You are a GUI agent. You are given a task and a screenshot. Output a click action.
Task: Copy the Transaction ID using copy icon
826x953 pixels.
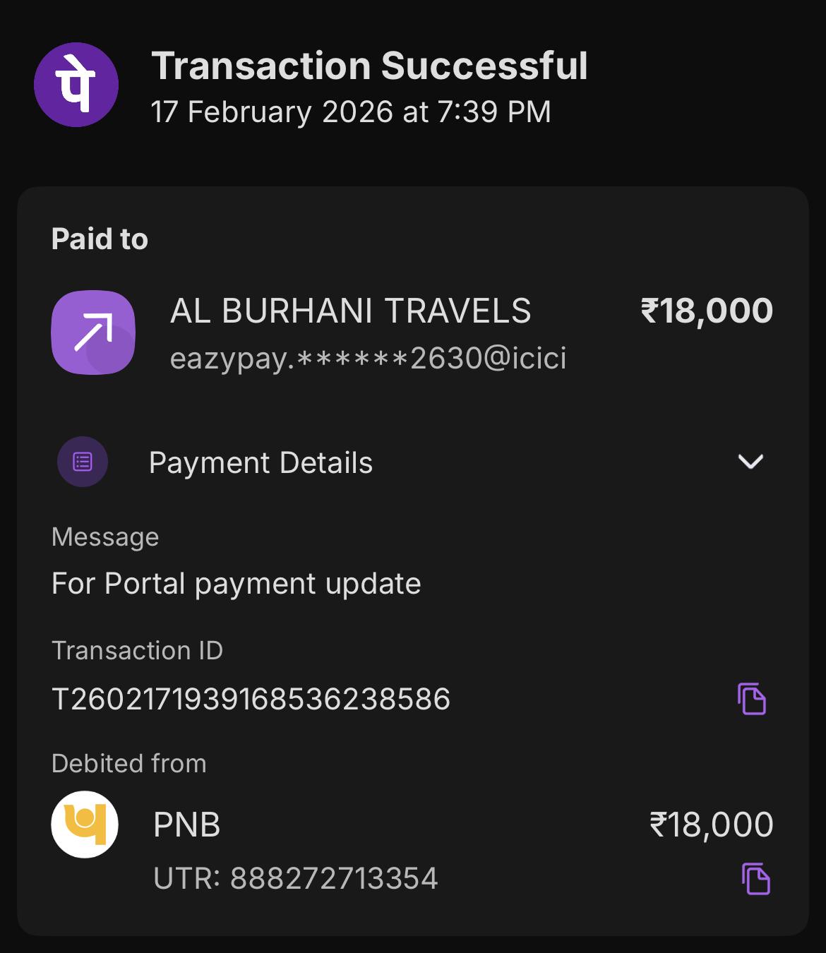(752, 699)
